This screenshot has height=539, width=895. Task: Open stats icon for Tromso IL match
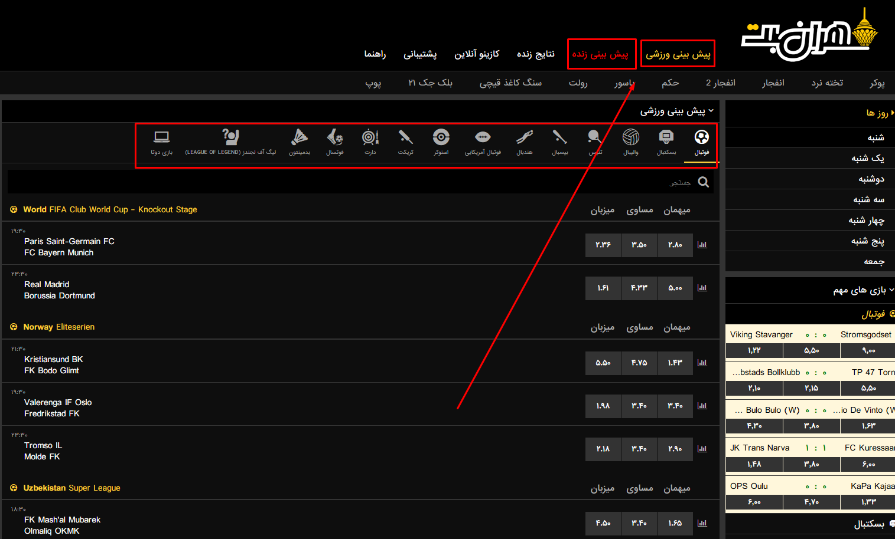click(702, 449)
